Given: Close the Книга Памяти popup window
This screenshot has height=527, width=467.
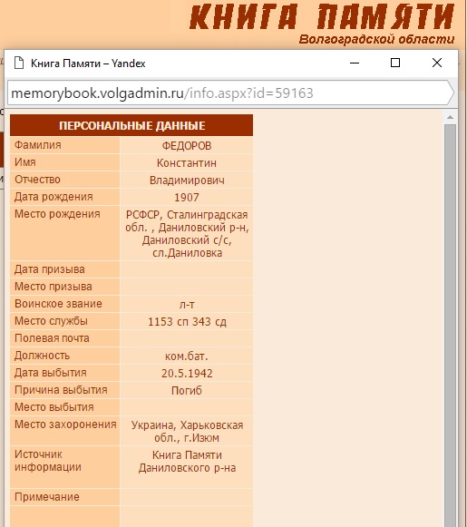Looking at the screenshot, I should pos(437,63).
